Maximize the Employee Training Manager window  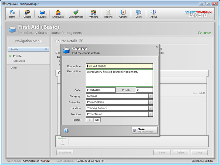tap(208, 4)
